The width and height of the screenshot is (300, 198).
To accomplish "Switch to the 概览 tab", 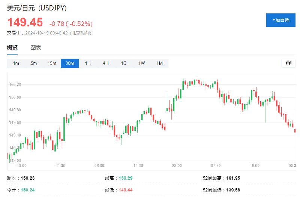I will (12, 48).
